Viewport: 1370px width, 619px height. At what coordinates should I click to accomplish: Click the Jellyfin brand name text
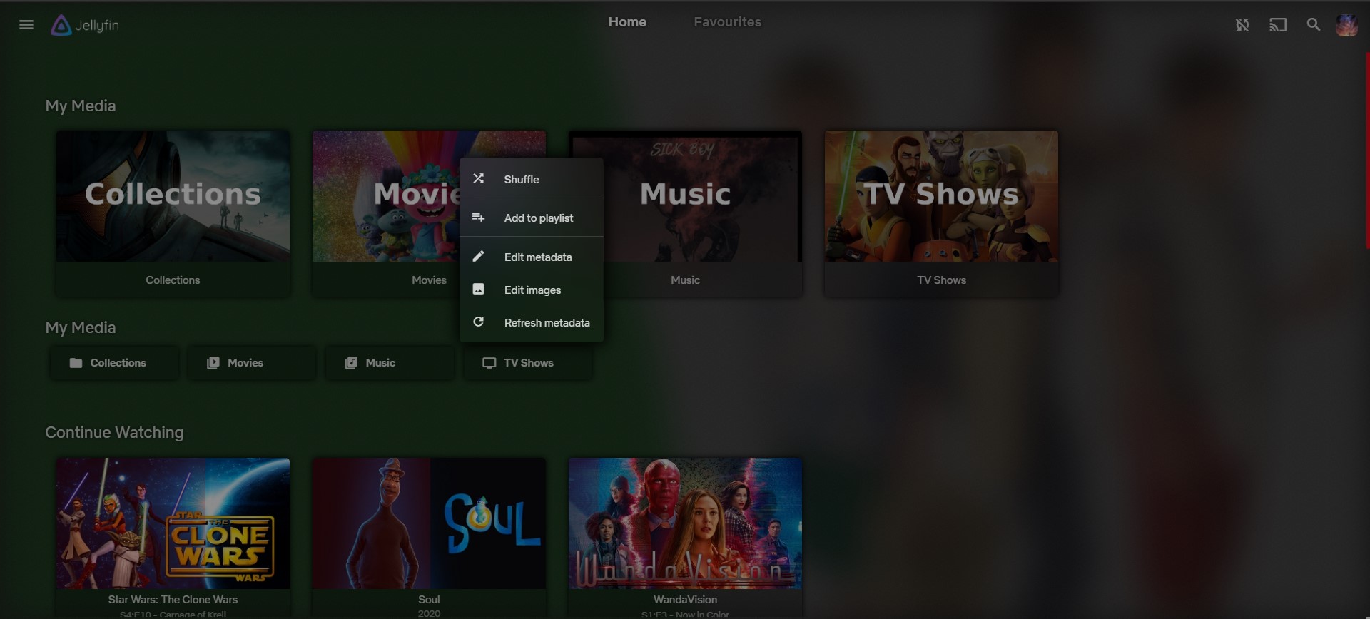click(97, 25)
